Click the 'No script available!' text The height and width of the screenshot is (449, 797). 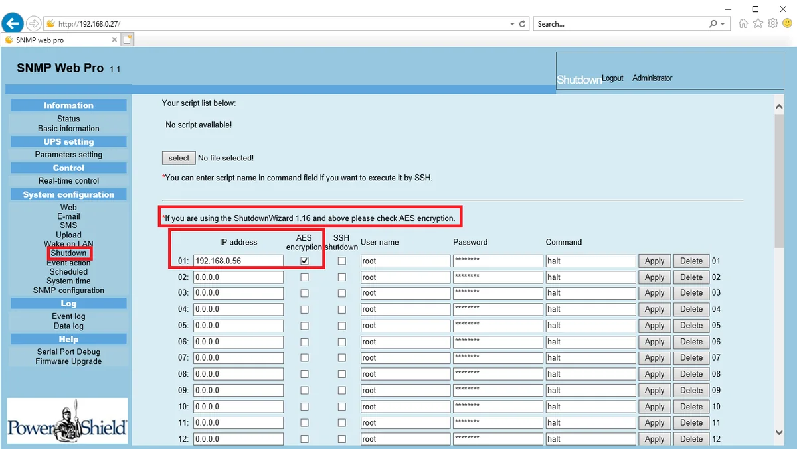tap(199, 125)
